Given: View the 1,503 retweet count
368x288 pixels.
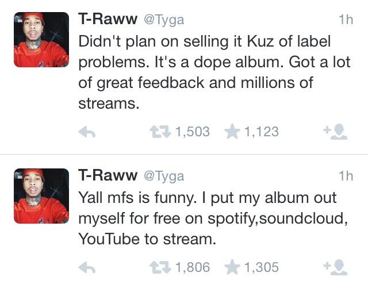Looking at the screenshot, I should click(192, 132).
